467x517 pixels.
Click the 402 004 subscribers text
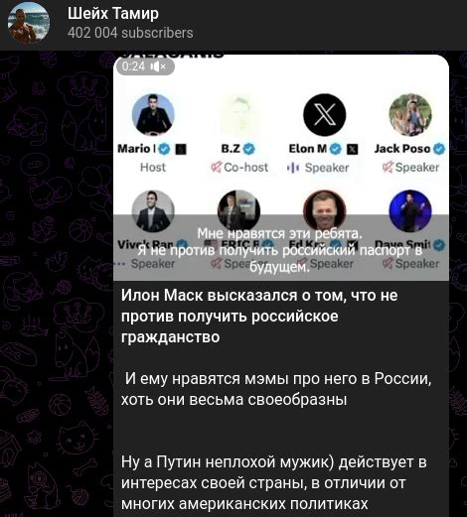click(130, 33)
